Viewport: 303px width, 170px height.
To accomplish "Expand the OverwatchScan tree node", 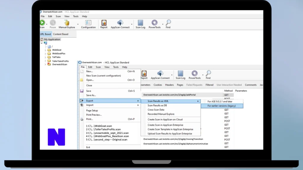I will [x=45, y=65].
